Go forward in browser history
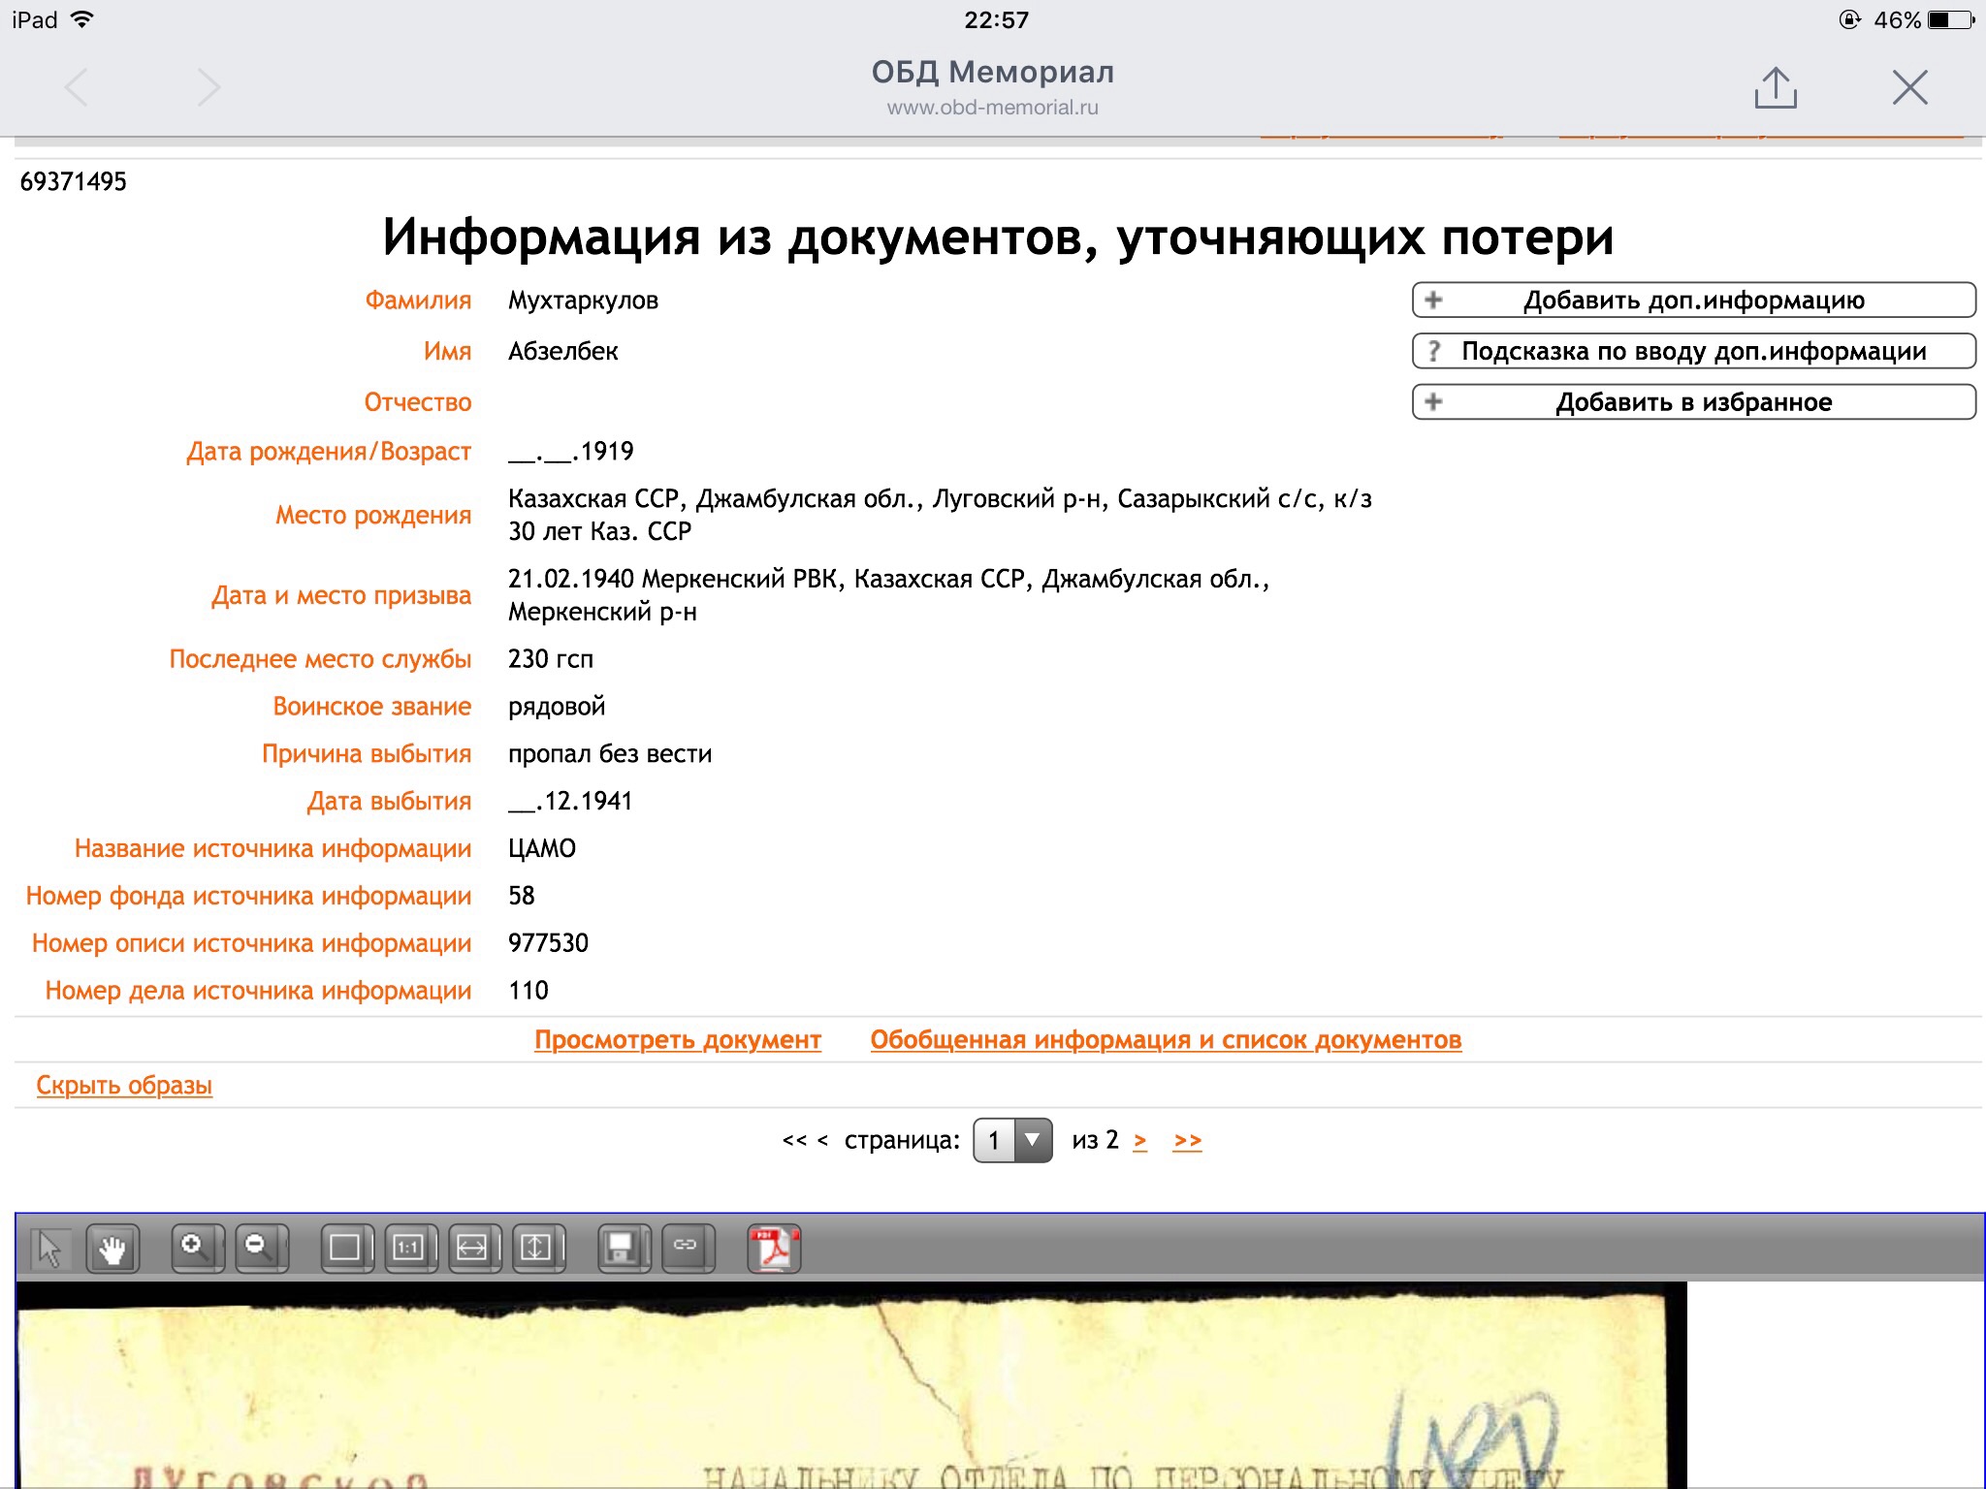Image resolution: width=1986 pixels, height=1489 pixels. [x=208, y=87]
